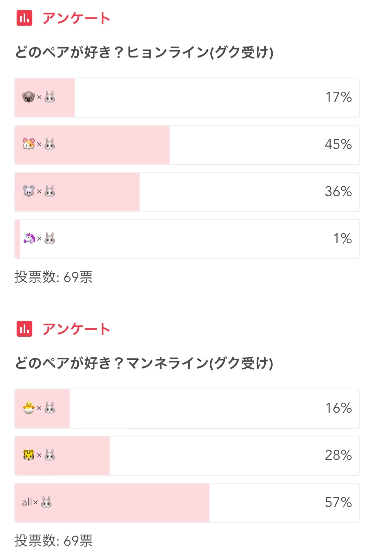Click the koala emoji in first poll
374x554 pixels.
29,97
